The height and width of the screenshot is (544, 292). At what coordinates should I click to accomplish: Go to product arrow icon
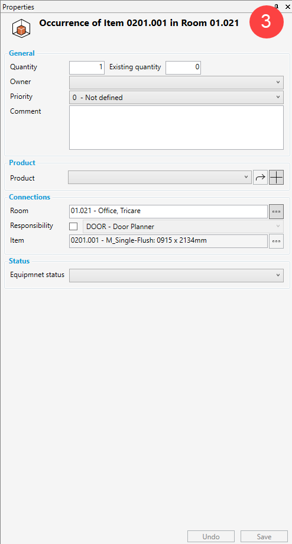(x=260, y=177)
